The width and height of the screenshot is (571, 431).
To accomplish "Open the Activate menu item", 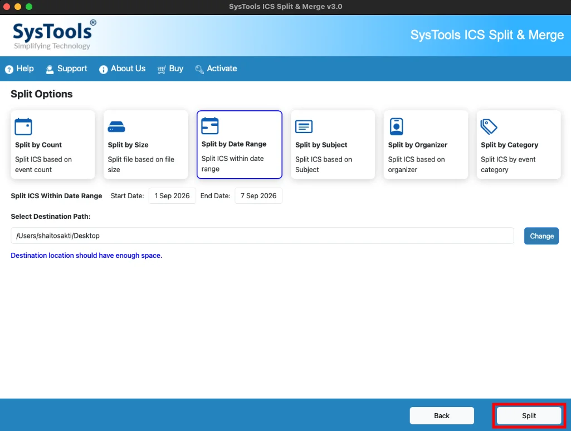I will click(216, 69).
